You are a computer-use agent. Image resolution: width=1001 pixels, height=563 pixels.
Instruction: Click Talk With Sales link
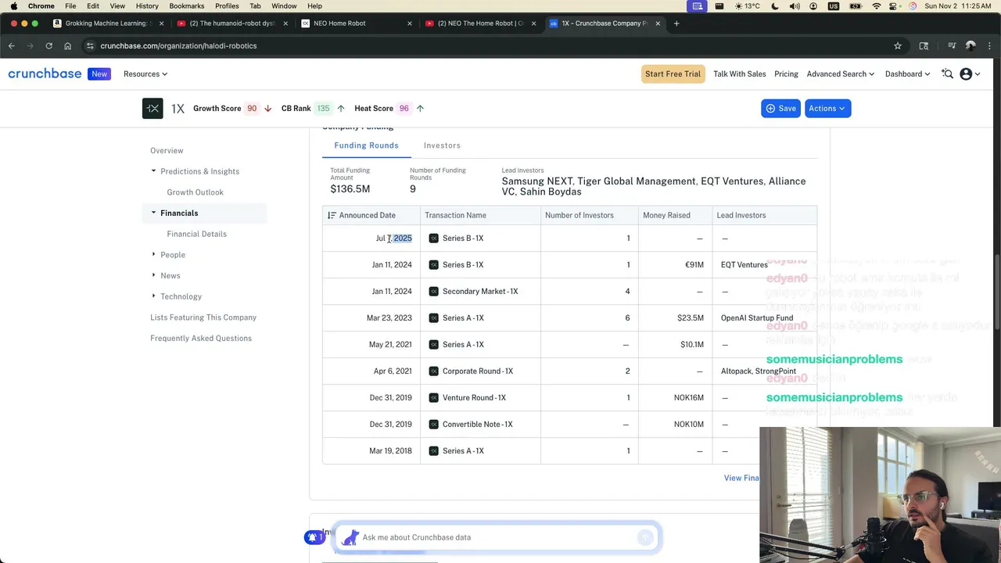(739, 74)
